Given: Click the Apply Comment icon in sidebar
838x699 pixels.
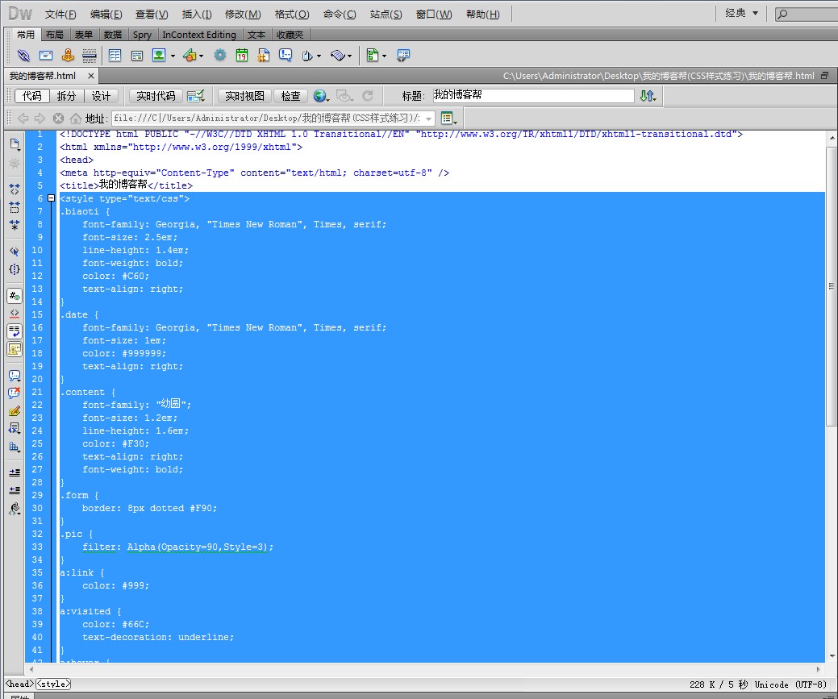Looking at the screenshot, I should click(15, 376).
